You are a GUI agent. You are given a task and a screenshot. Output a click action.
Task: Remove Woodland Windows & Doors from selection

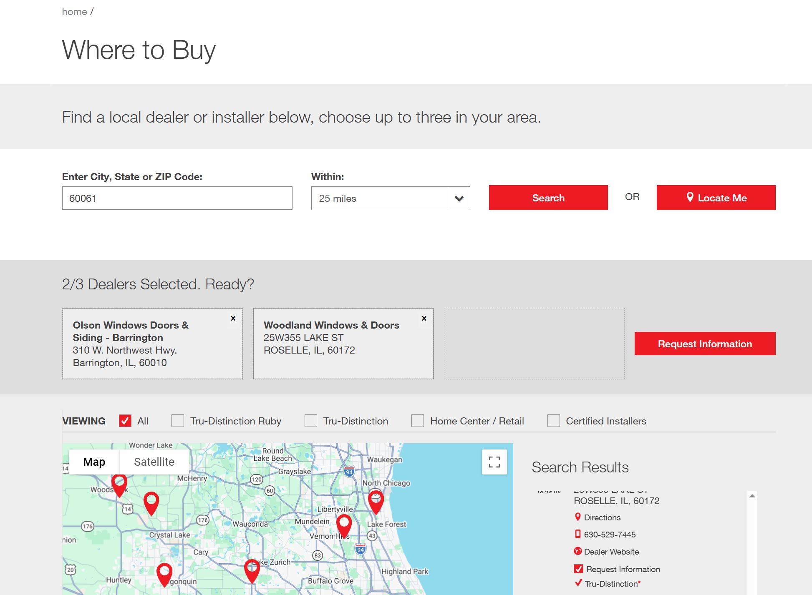point(424,319)
